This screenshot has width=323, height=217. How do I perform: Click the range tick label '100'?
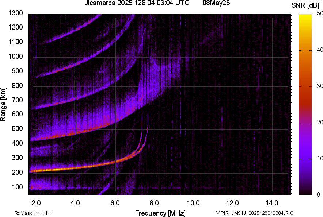17,187
